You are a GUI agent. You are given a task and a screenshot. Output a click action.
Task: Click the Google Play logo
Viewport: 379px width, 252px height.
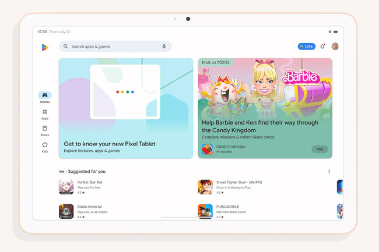45,48
